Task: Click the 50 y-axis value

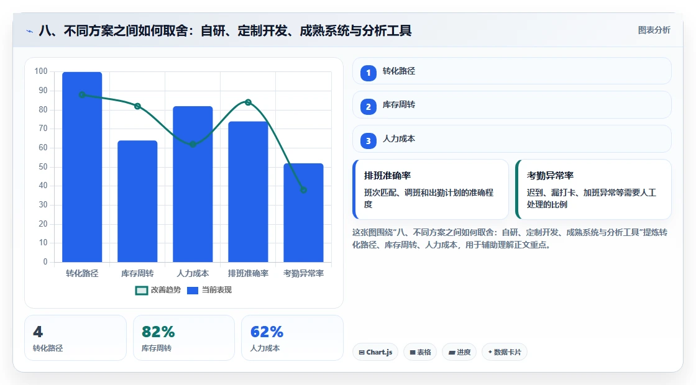Action: pos(43,167)
